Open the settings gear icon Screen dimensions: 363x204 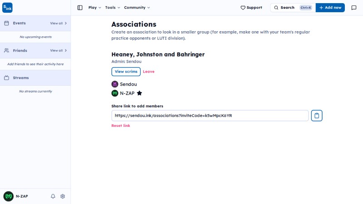click(63, 196)
